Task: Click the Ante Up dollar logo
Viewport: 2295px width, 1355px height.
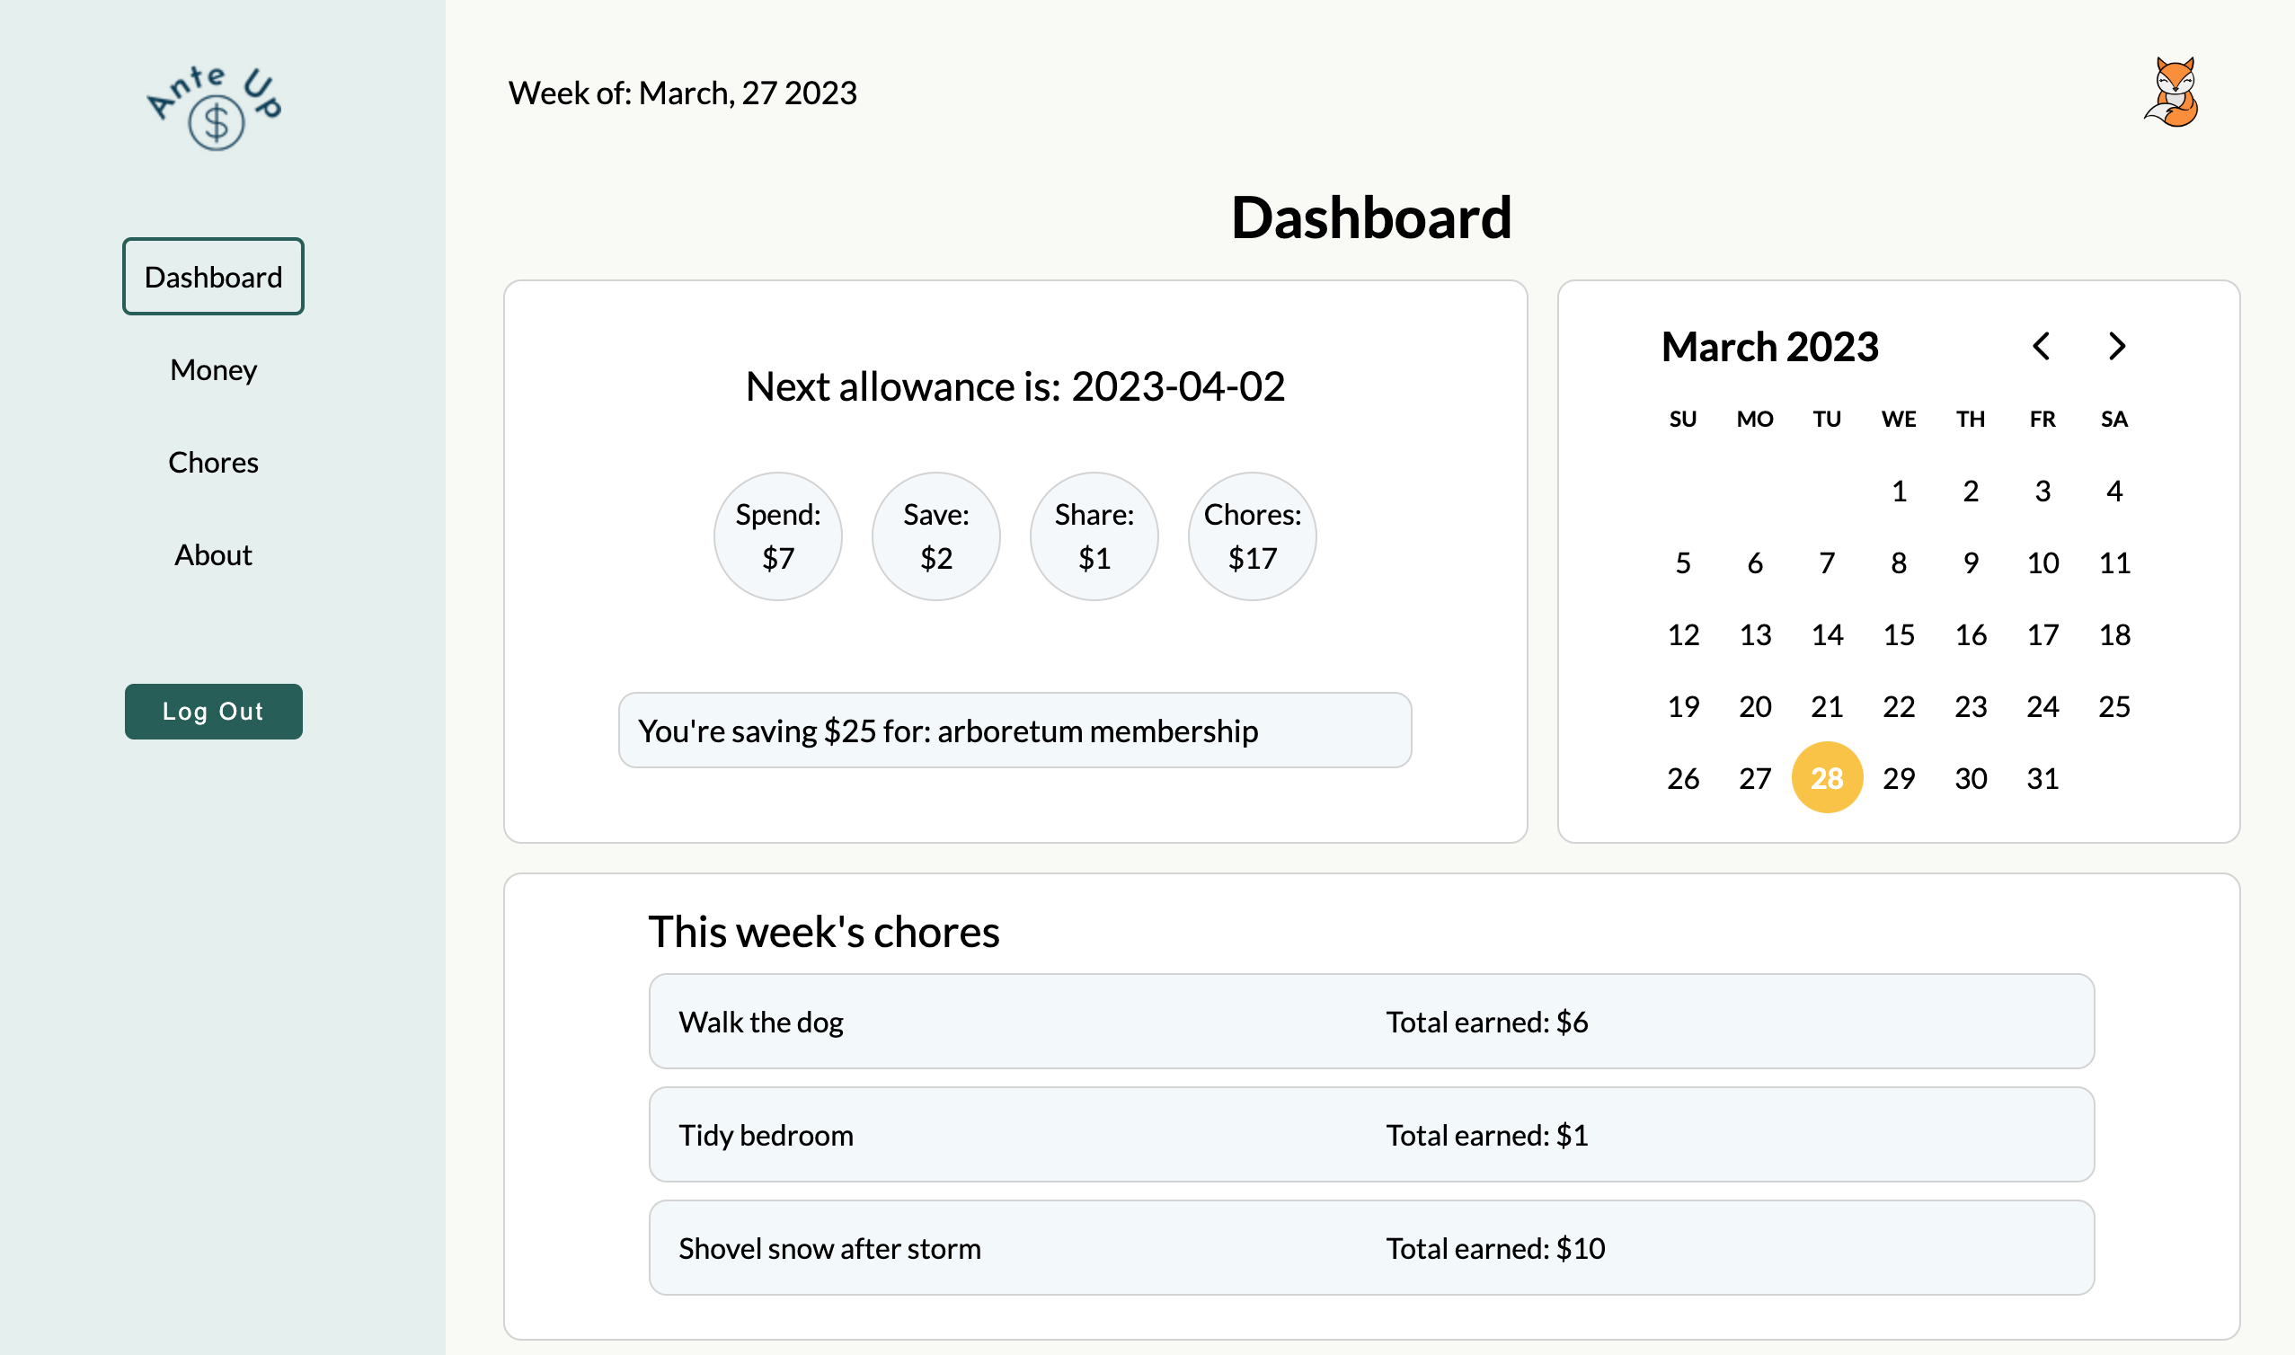Action: coord(215,108)
